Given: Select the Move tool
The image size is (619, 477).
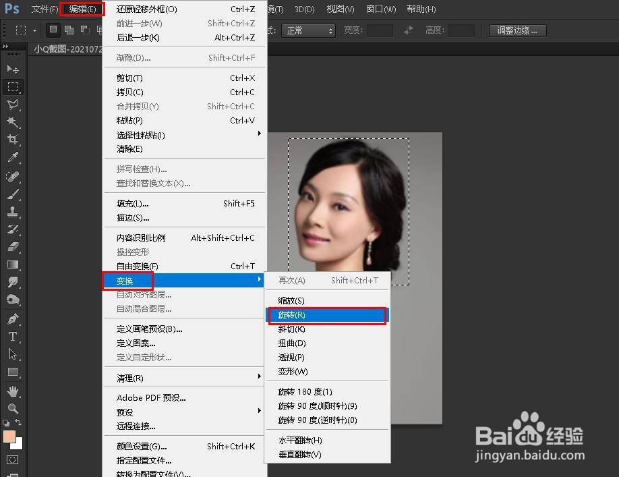Looking at the screenshot, I should pos(13,69).
